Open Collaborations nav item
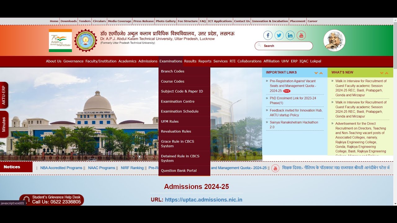397x223 pixels. (250, 61)
